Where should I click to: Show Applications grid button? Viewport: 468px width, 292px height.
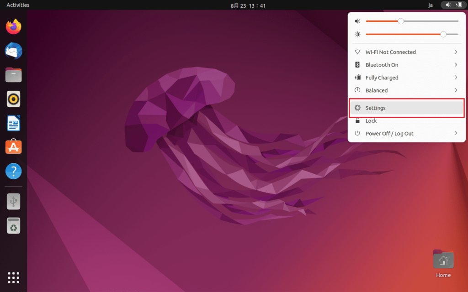click(13, 278)
